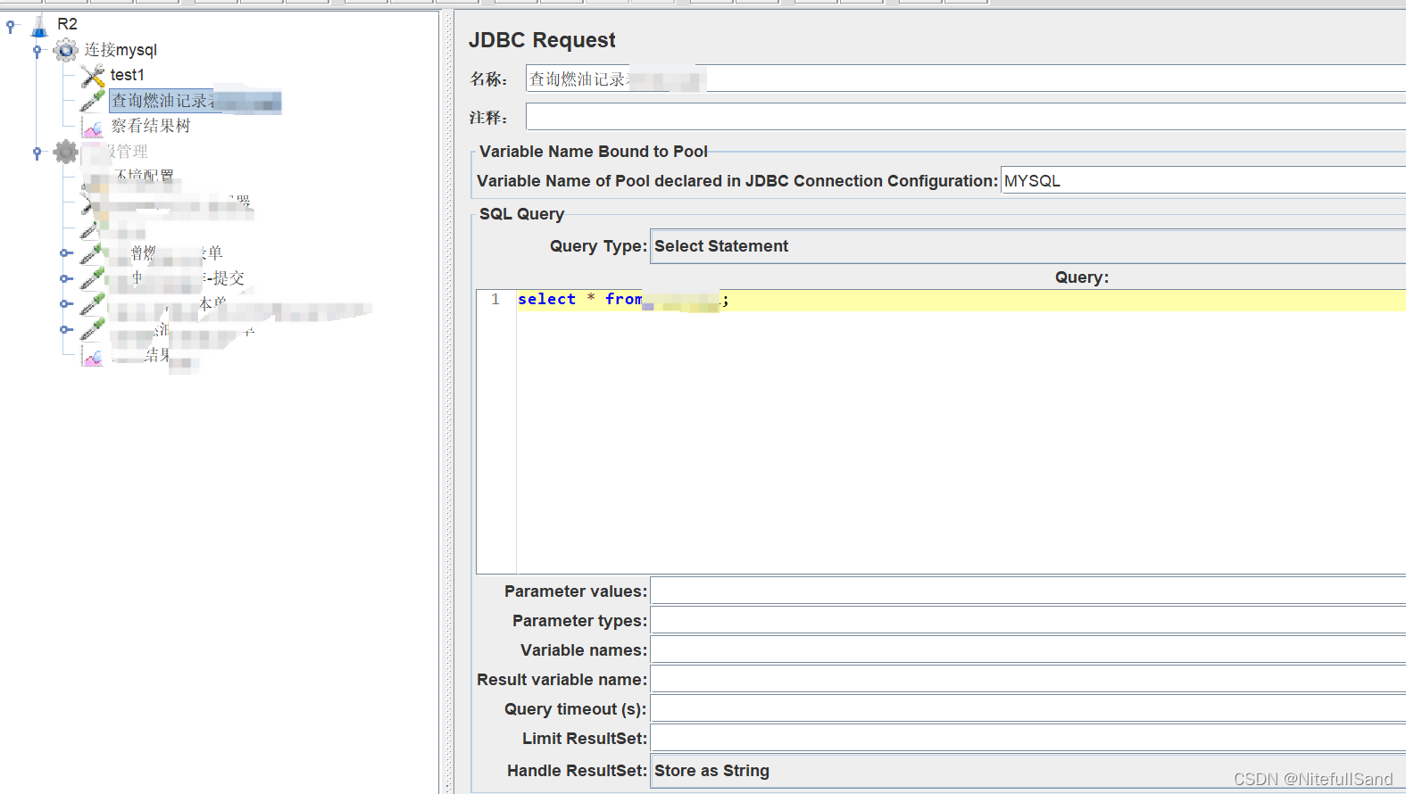Expand the sampler node containing 本单
The height and width of the screenshot is (794, 1406).
click(65, 304)
